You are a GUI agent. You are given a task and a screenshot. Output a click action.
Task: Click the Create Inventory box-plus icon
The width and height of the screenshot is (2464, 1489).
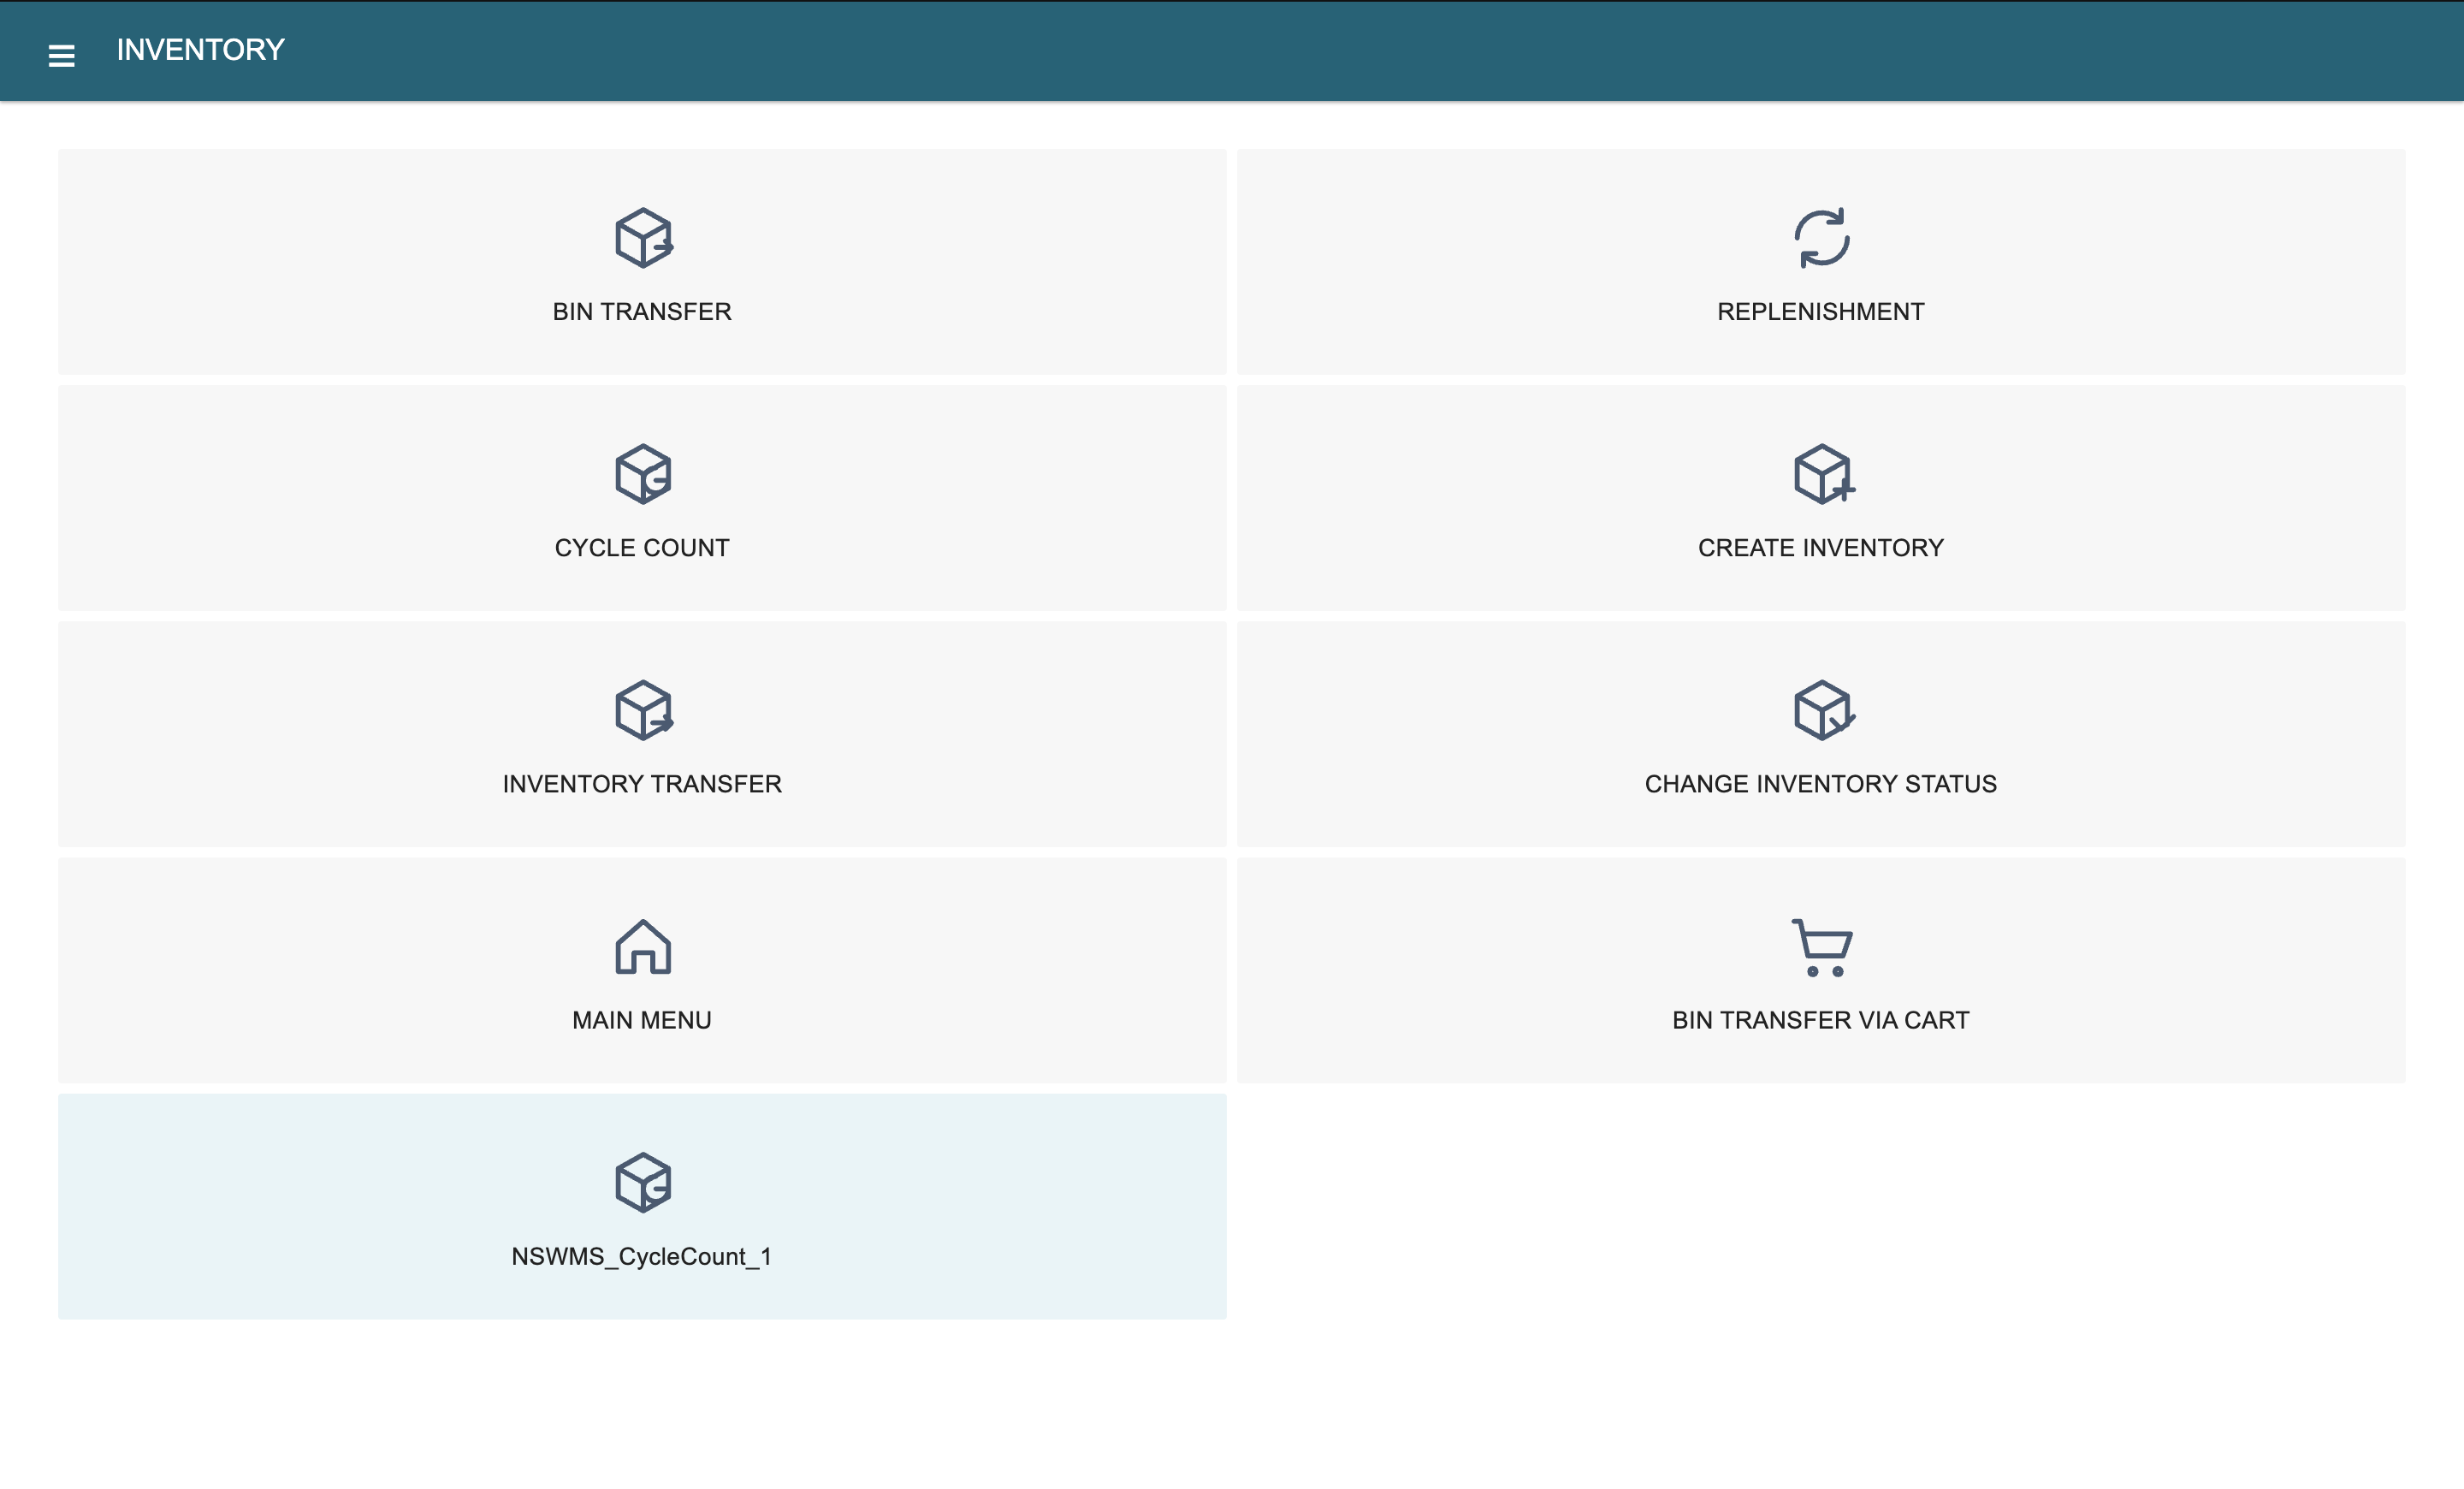pos(1823,474)
